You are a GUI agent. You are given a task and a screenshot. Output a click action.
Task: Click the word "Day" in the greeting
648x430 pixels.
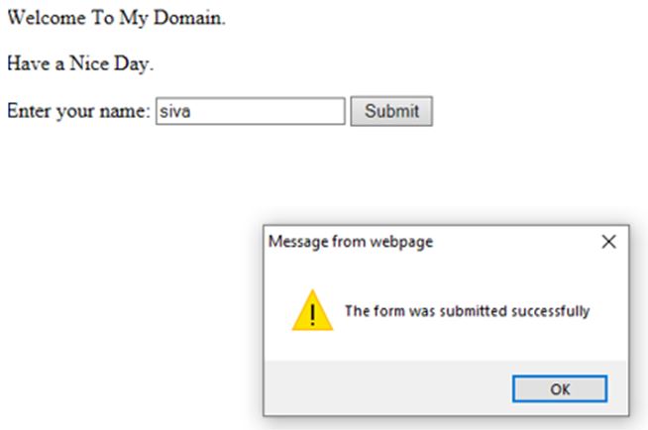click(x=137, y=65)
